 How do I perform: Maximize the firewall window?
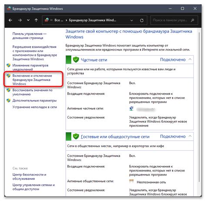183,9
